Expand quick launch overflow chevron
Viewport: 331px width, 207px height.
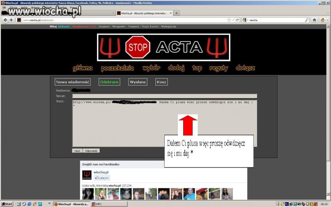[x=49, y=203]
